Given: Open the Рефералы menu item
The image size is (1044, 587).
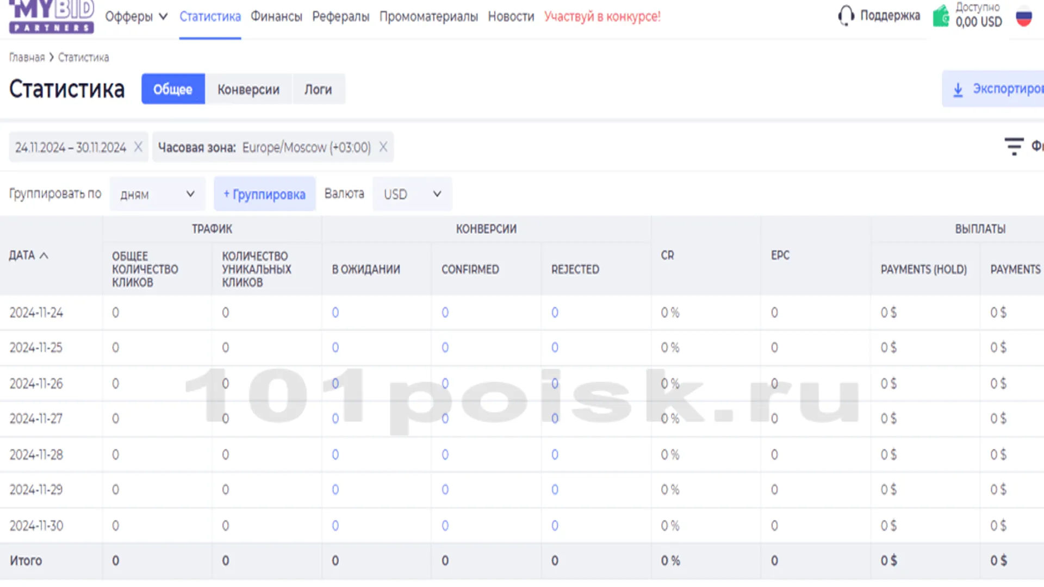Looking at the screenshot, I should 340,16.
